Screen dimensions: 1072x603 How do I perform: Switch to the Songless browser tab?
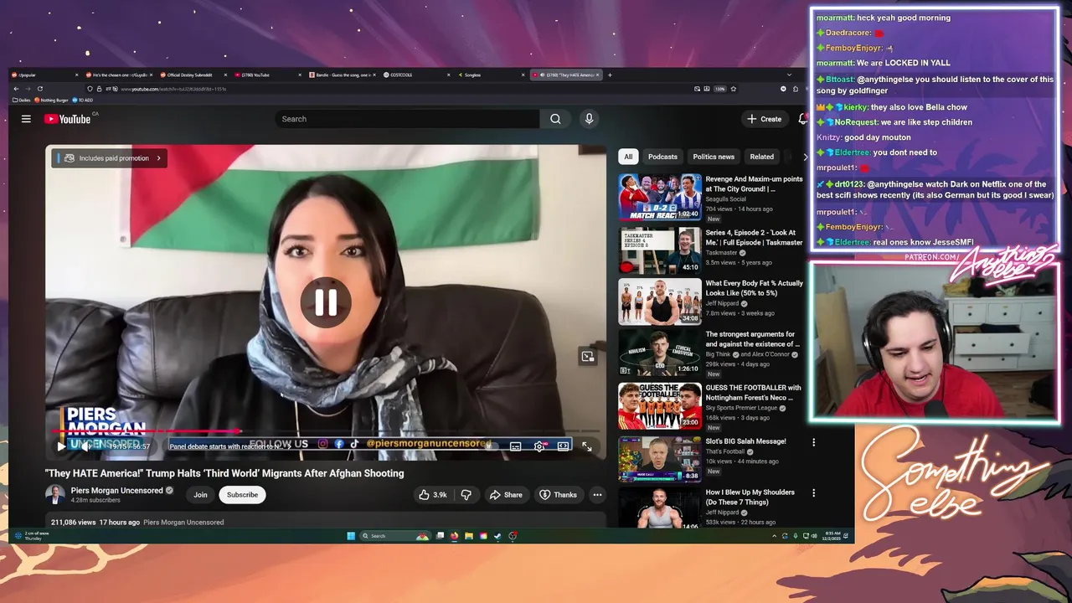[491, 75]
